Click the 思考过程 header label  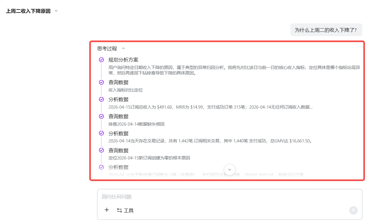click(107, 49)
